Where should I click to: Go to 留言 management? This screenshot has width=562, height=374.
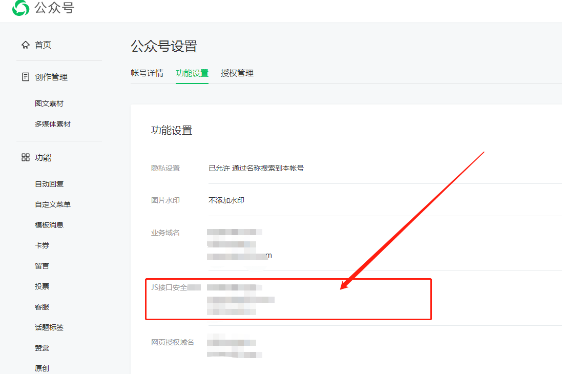tap(42, 266)
